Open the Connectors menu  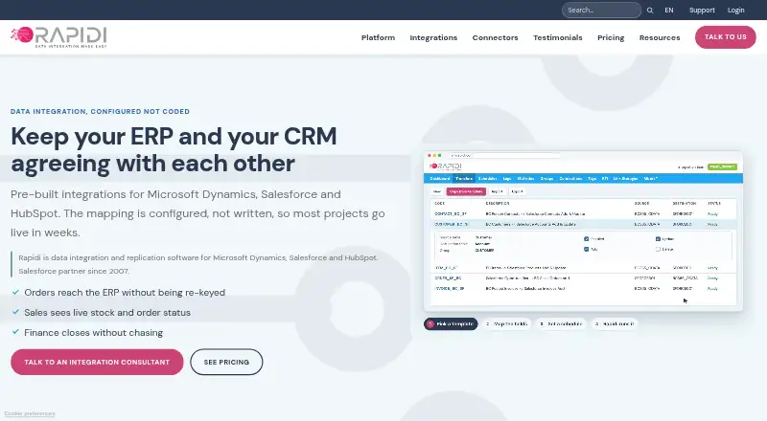pos(495,37)
